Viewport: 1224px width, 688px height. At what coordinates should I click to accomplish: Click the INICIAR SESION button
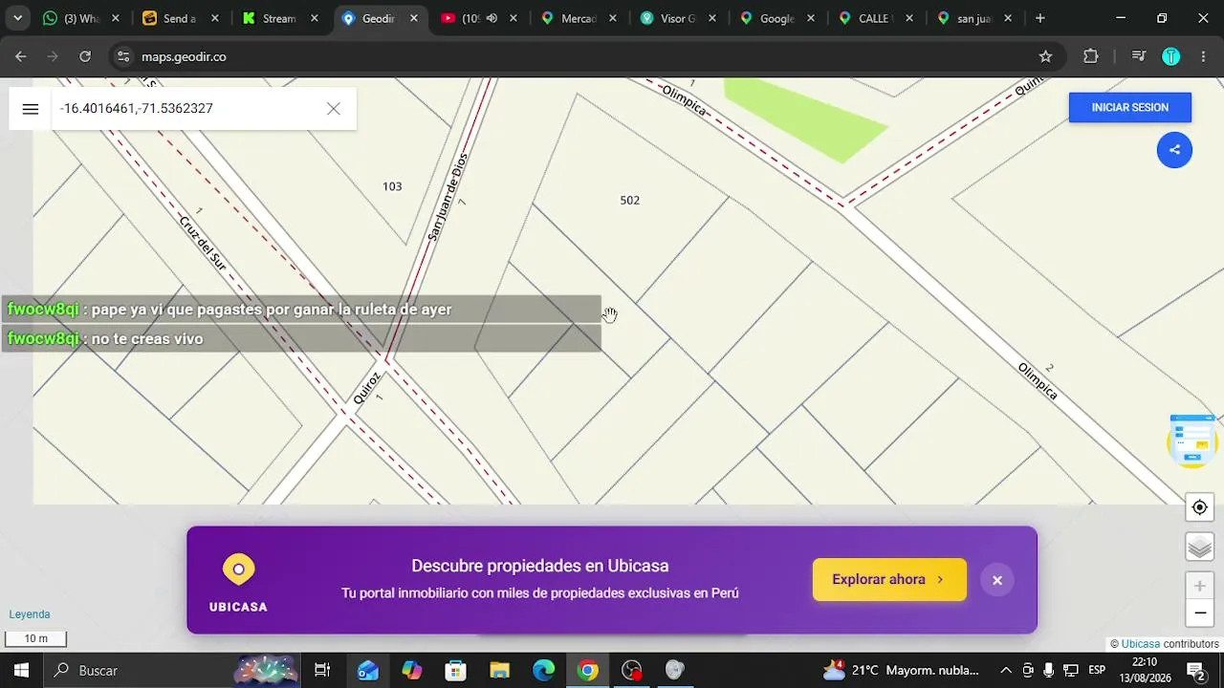coord(1130,108)
